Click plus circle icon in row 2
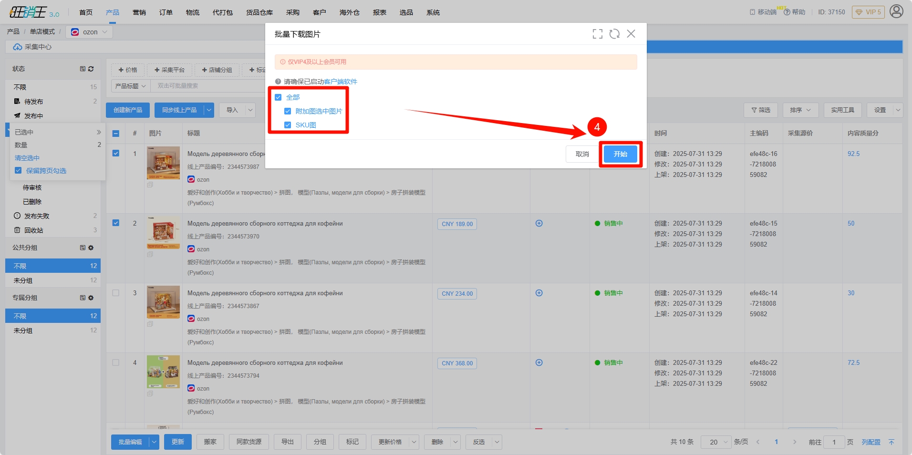 539,223
